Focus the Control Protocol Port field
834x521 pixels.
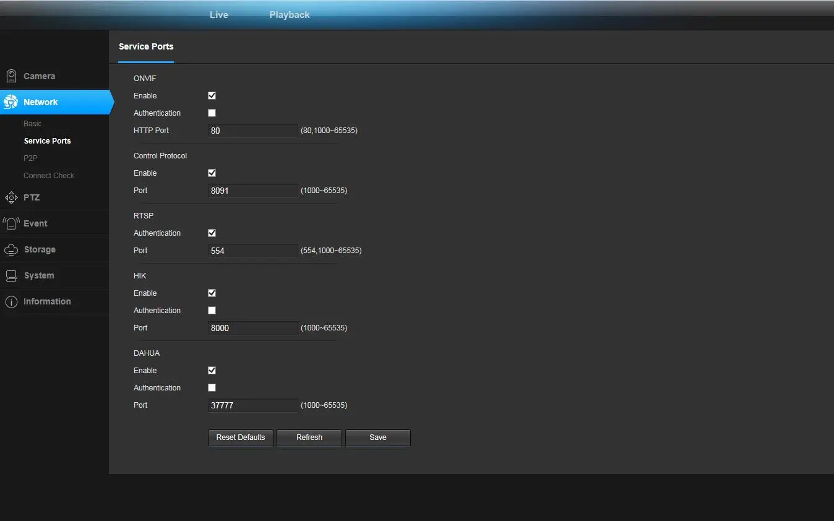coord(253,191)
